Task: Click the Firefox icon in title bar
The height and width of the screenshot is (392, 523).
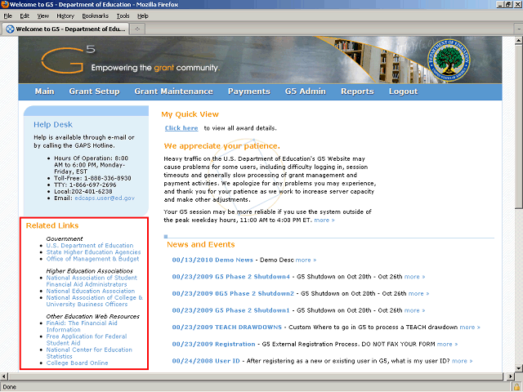Action: click(x=5, y=4)
